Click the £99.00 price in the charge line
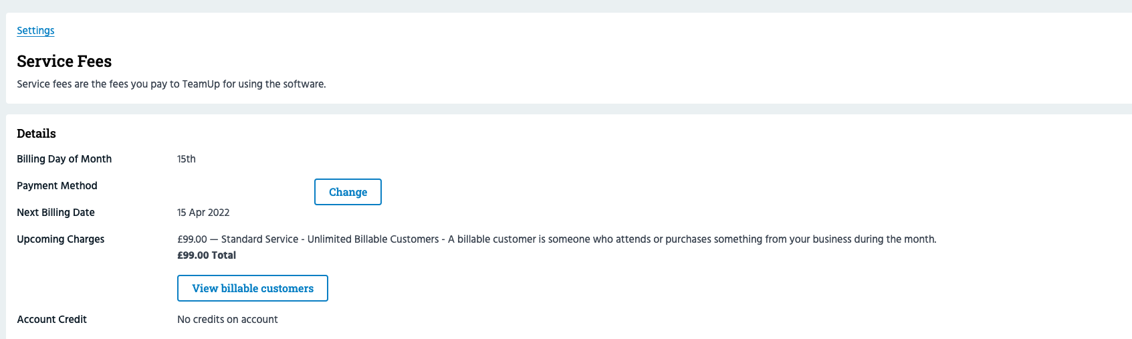The height and width of the screenshot is (339, 1132). (192, 239)
